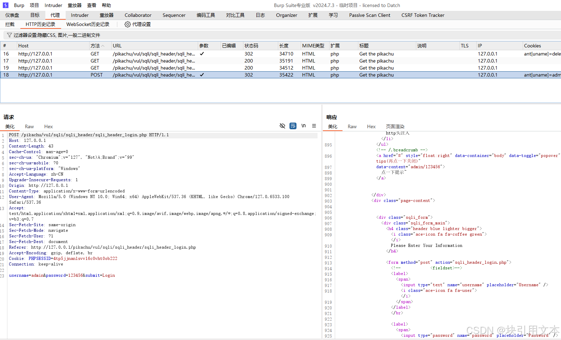Switch to the 日志 tab
This screenshot has width=561, height=340.
(x=260, y=15)
